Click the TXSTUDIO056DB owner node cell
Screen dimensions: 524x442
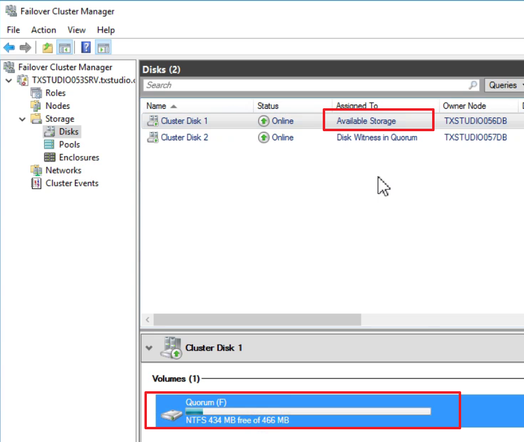476,121
